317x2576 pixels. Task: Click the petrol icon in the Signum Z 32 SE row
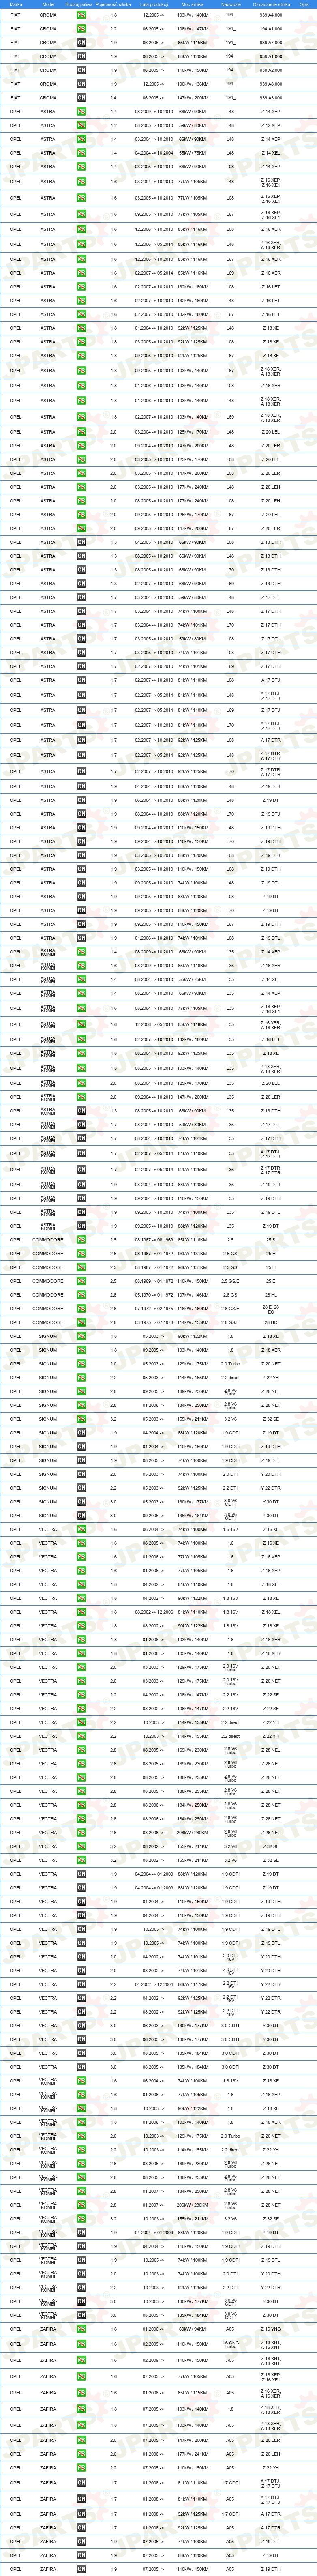coord(81,1419)
